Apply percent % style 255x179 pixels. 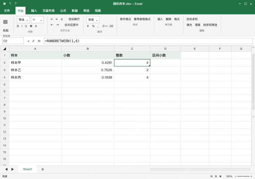(93, 26)
